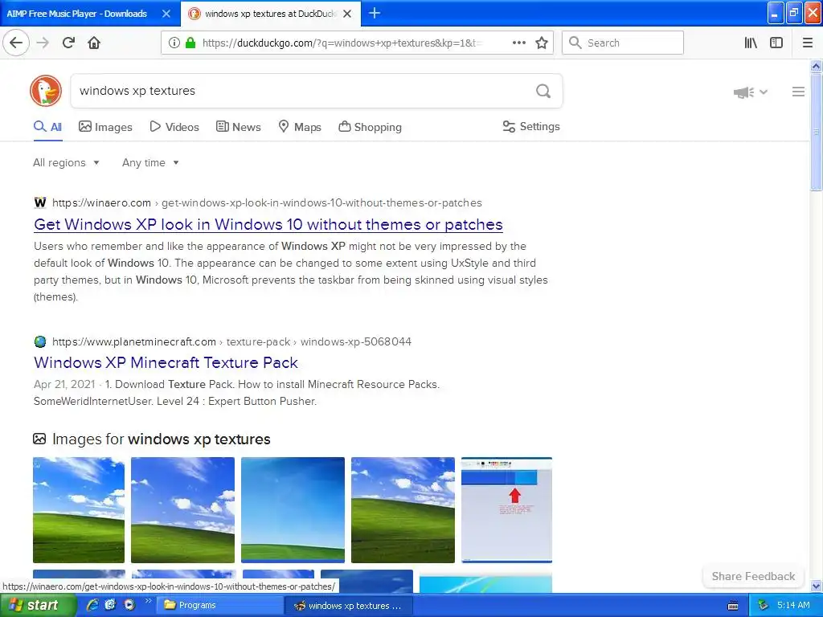Open the plain blue sky thumbnail
This screenshot has height=617, width=823.
pos(293,510)
